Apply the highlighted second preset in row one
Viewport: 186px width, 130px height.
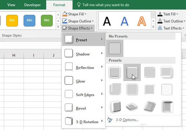[x=132, y=72]
